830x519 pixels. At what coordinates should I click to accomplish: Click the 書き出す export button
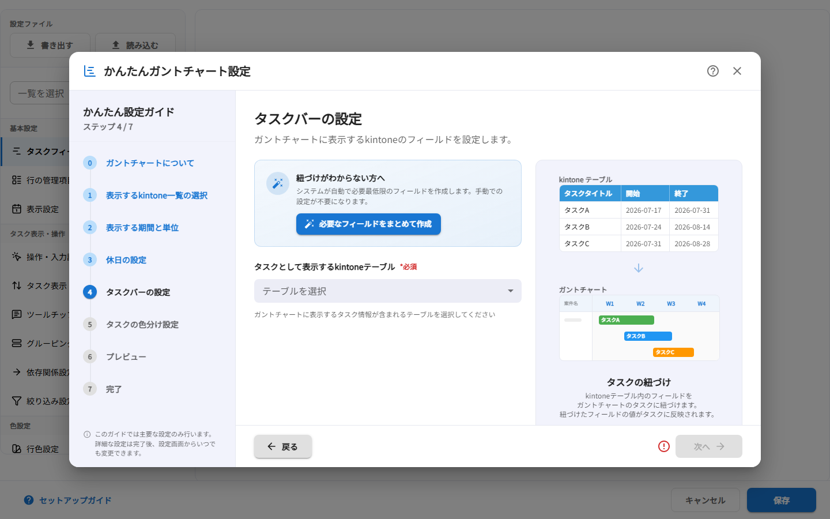(x=50, y=45)
